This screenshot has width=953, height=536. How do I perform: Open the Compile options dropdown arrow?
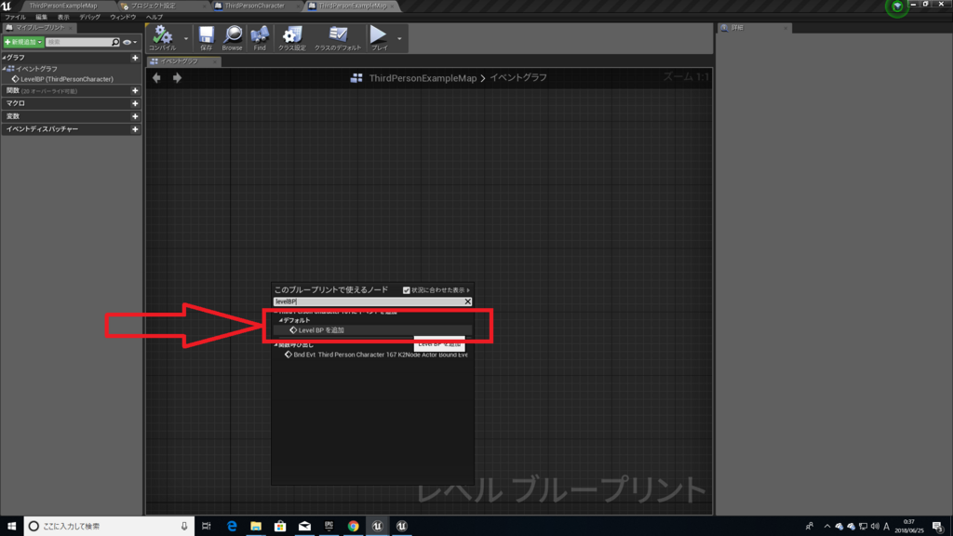pyautogui.click(x=186, y=38)
